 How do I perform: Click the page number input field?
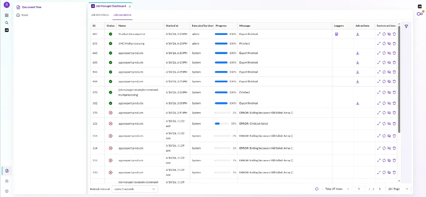[359, 189]
